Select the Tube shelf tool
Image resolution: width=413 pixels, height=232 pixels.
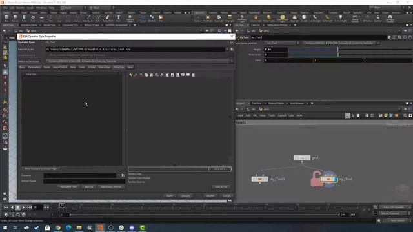tap(25, 18)
